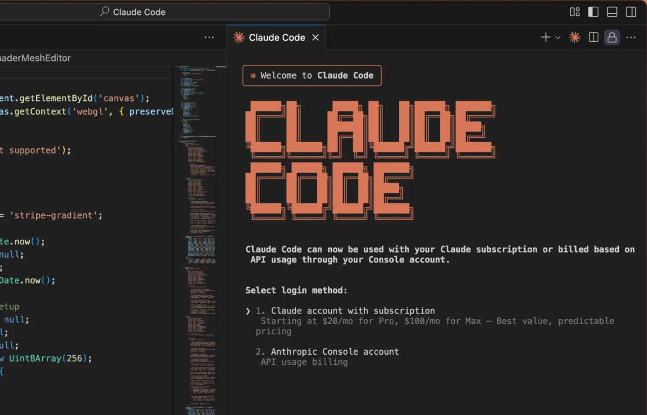This screenshot has height=415, width=647.
Task: Split the editor with the split icon
Action: 594,37
